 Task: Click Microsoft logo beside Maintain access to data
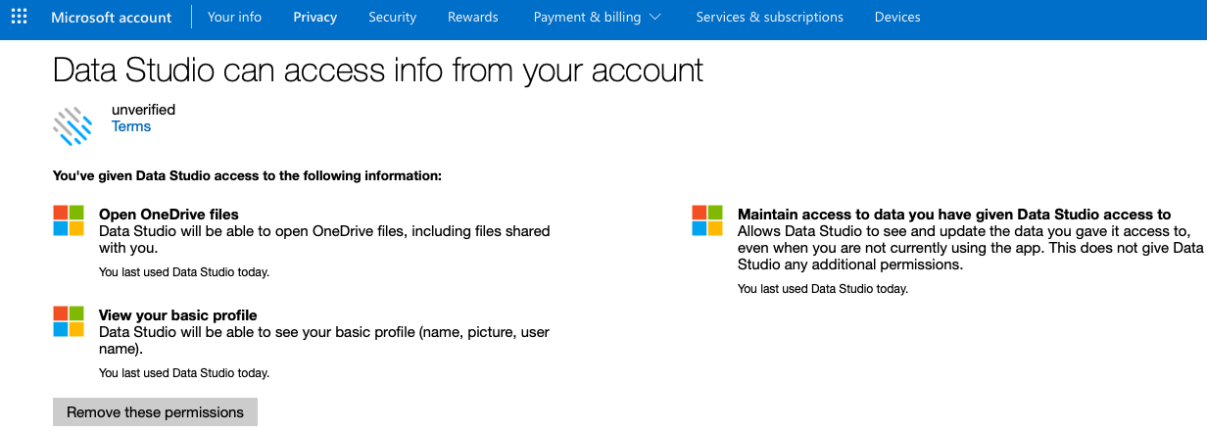707,220
